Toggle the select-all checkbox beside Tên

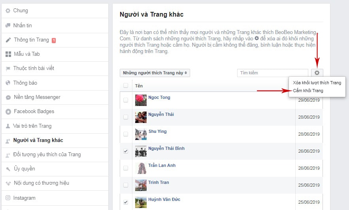coord(126,85)
